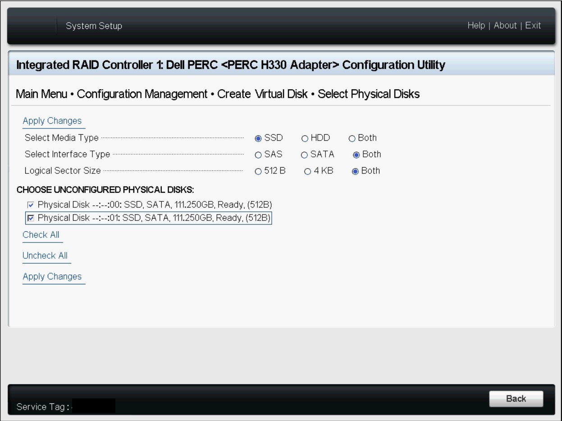This screenshot has width=562, height=421.
Task: Click the Uncheck All link
Action: tap(45, 256)
